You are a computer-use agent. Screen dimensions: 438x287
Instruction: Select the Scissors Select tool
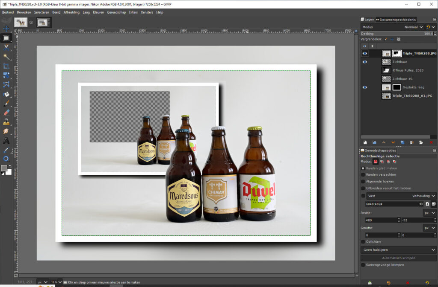point(6,47)
